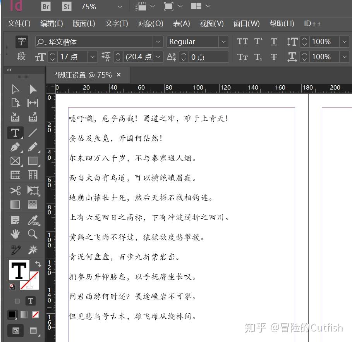Select the Type tool
Screen dimensions: 352x342
coord(15,133)
